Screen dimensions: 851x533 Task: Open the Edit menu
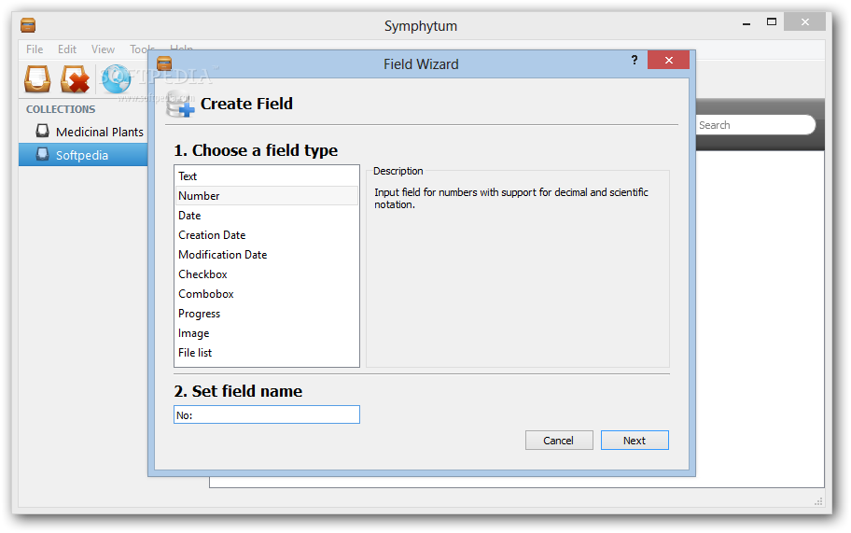tap(67, 49)
